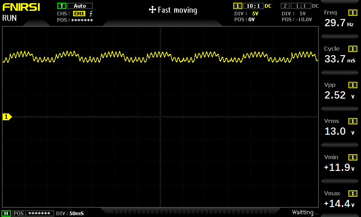Image resolution: width=361 pixels, height=217 pixels.
Task: Click the channel badge beside Vrms
Action: (x=353, y=121)
